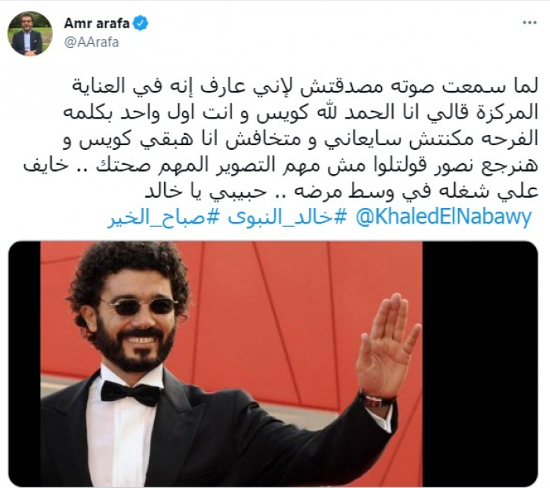The height and width of the screenshot is (488, 550).
Task: Click the tweet line starting with المركزة
Action: pos(301,113)
